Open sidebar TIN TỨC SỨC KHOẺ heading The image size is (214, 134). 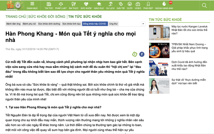tap(165, 20)
